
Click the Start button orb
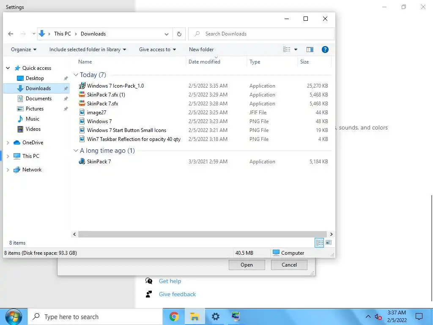click(14, 317)
